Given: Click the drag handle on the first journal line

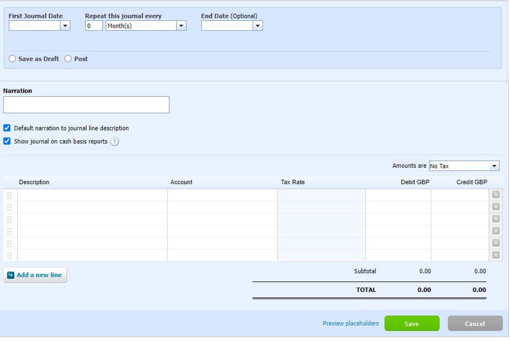Looking at the screenshot, I should (x=9, y=194).
